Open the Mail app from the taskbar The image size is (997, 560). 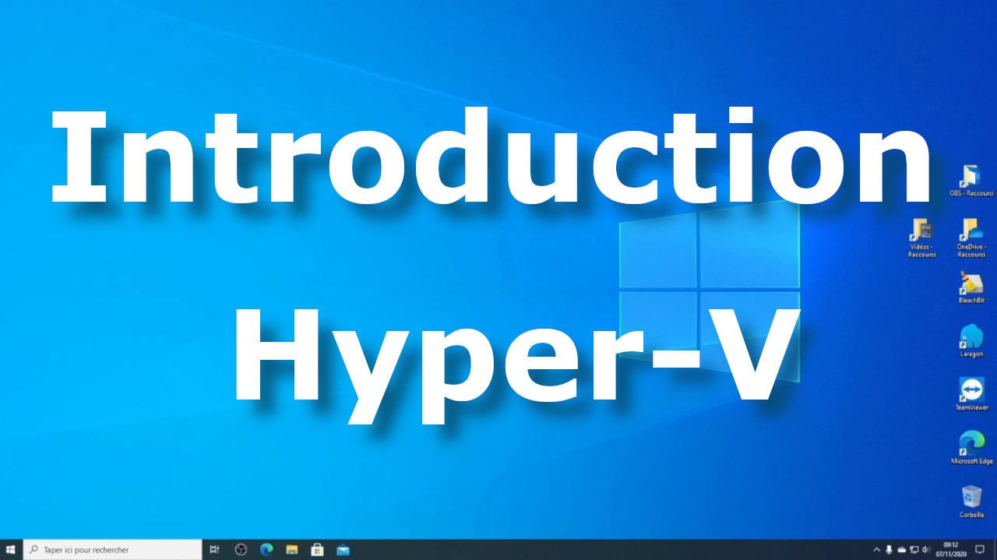(x=343, y=549)
